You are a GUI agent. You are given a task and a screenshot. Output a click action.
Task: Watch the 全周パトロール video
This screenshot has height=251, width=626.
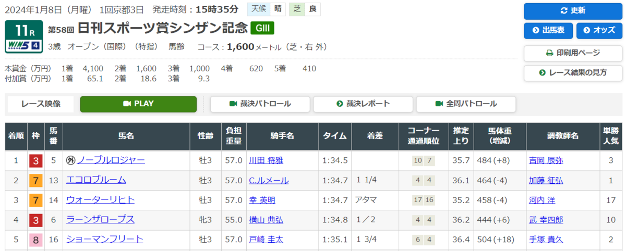(x=466, y=104)
